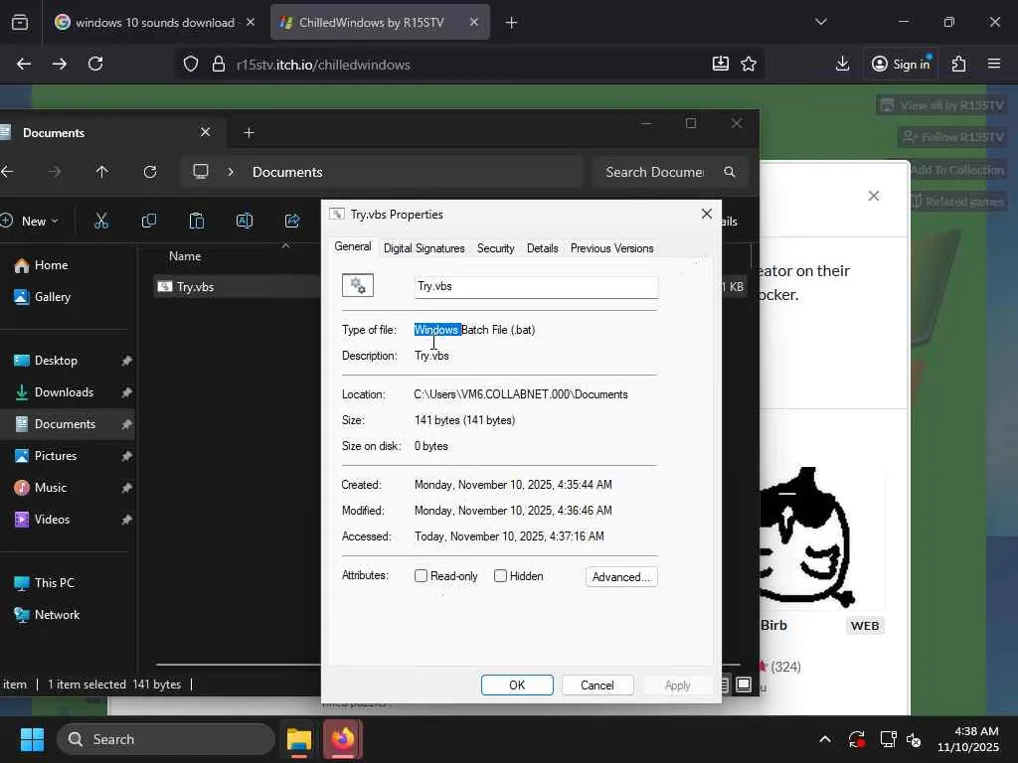This screenshot has width=1018, height=763.
Task: Select This PC in Explorer sidebar
Action: pos(45,582)
